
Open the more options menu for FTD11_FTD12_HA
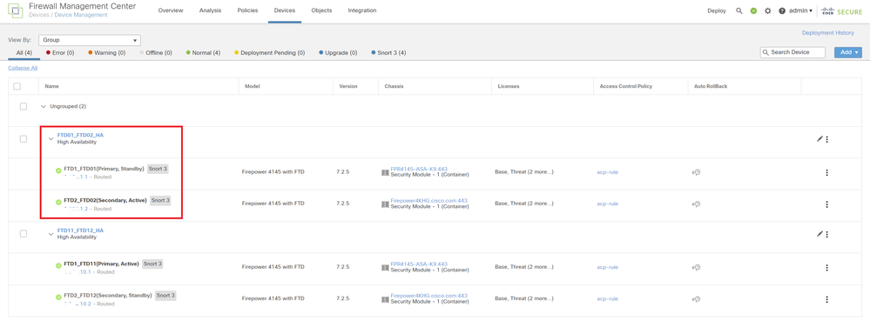826,235
